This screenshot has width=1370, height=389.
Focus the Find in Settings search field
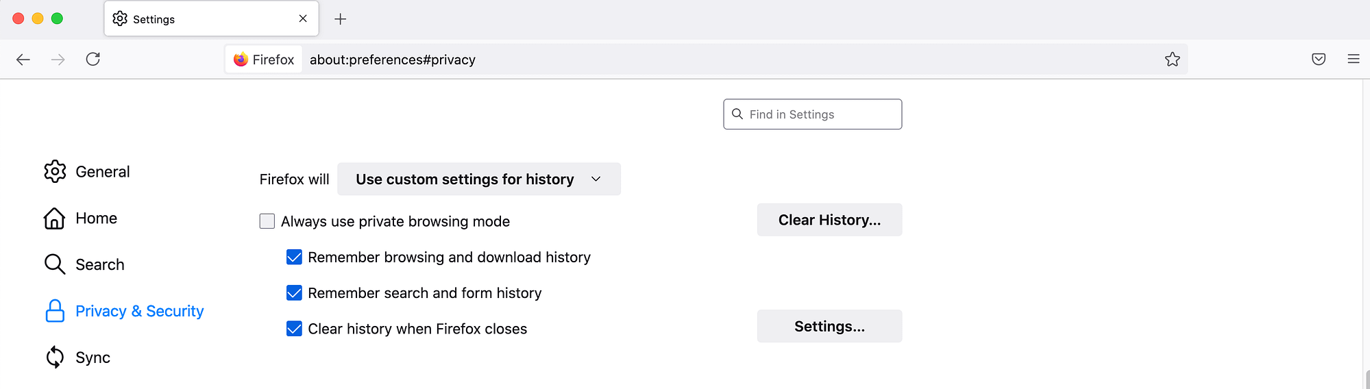(812, 114)
